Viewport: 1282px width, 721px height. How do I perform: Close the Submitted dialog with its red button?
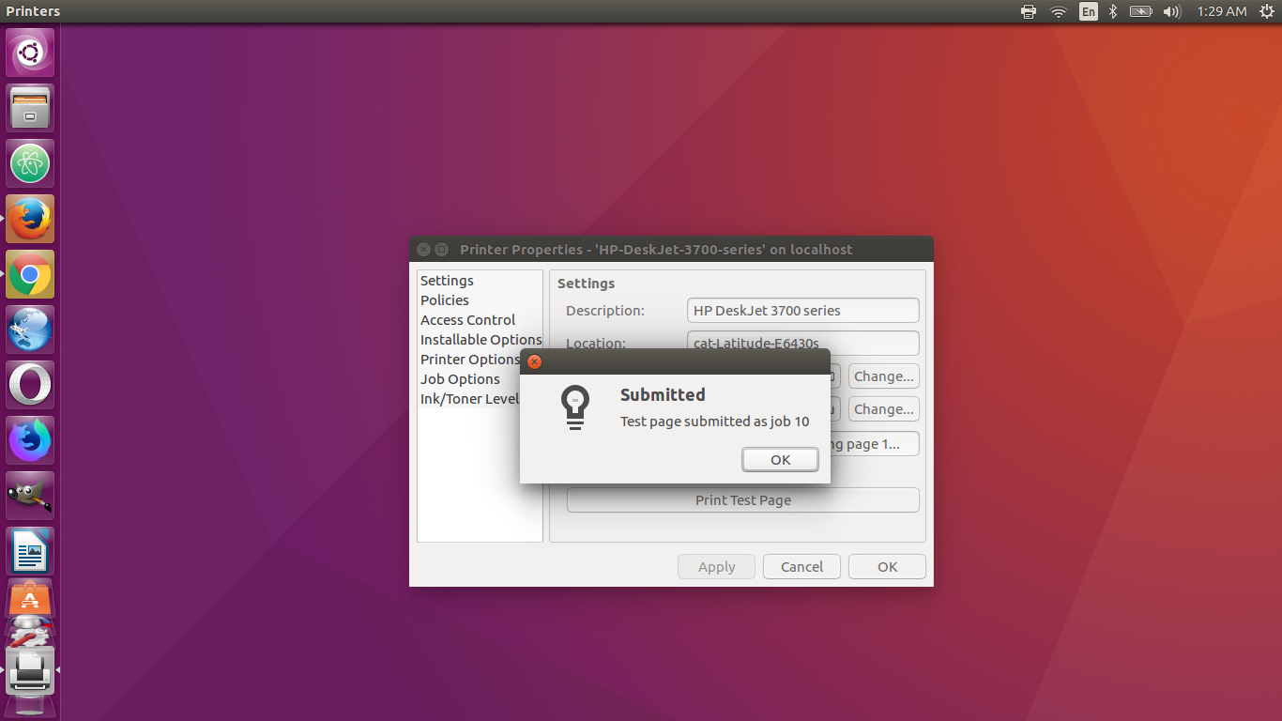pos(534,362)
